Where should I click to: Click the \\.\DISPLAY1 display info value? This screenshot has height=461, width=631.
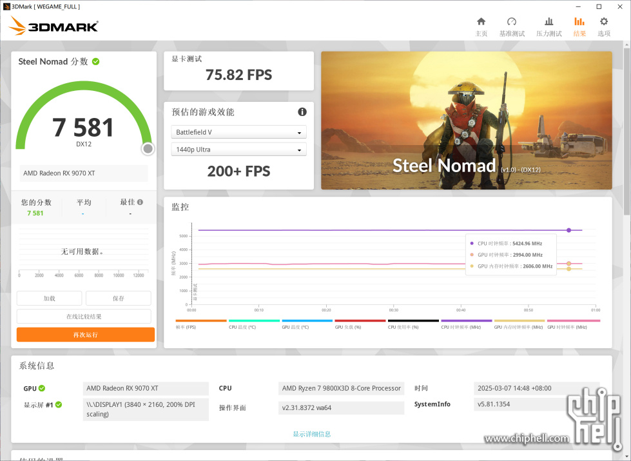(x=146, y=409)
